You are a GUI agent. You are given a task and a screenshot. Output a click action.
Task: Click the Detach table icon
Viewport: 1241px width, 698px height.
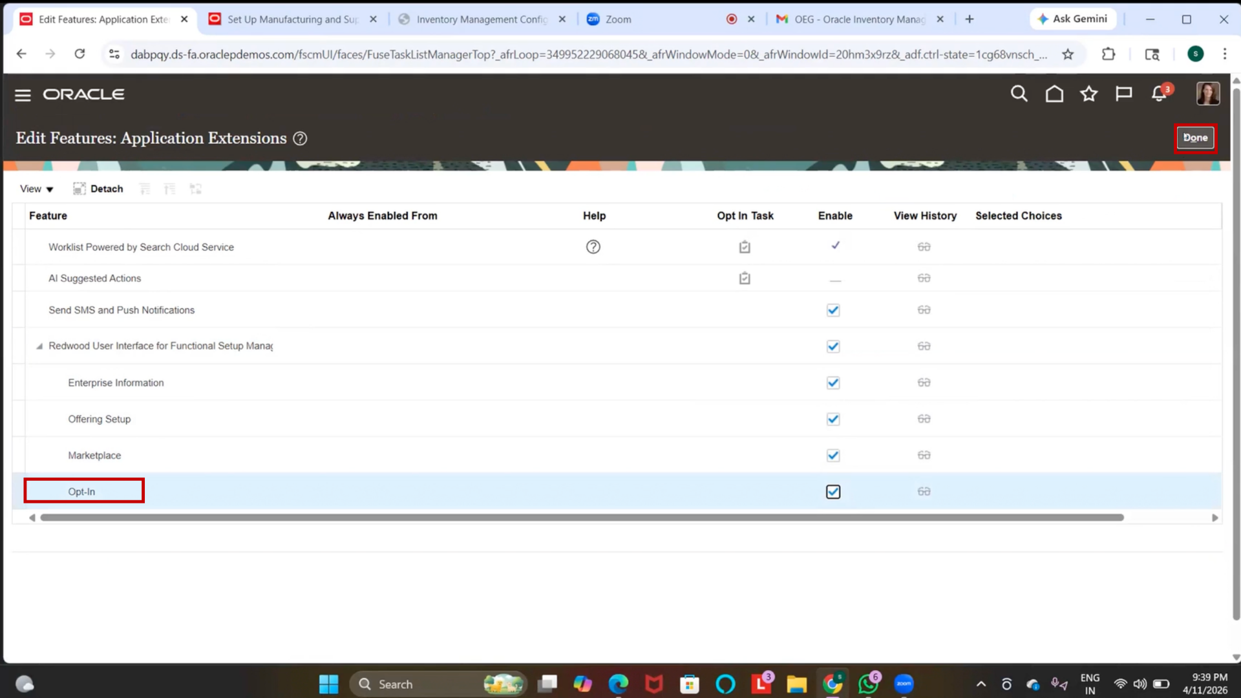point(79,189)
